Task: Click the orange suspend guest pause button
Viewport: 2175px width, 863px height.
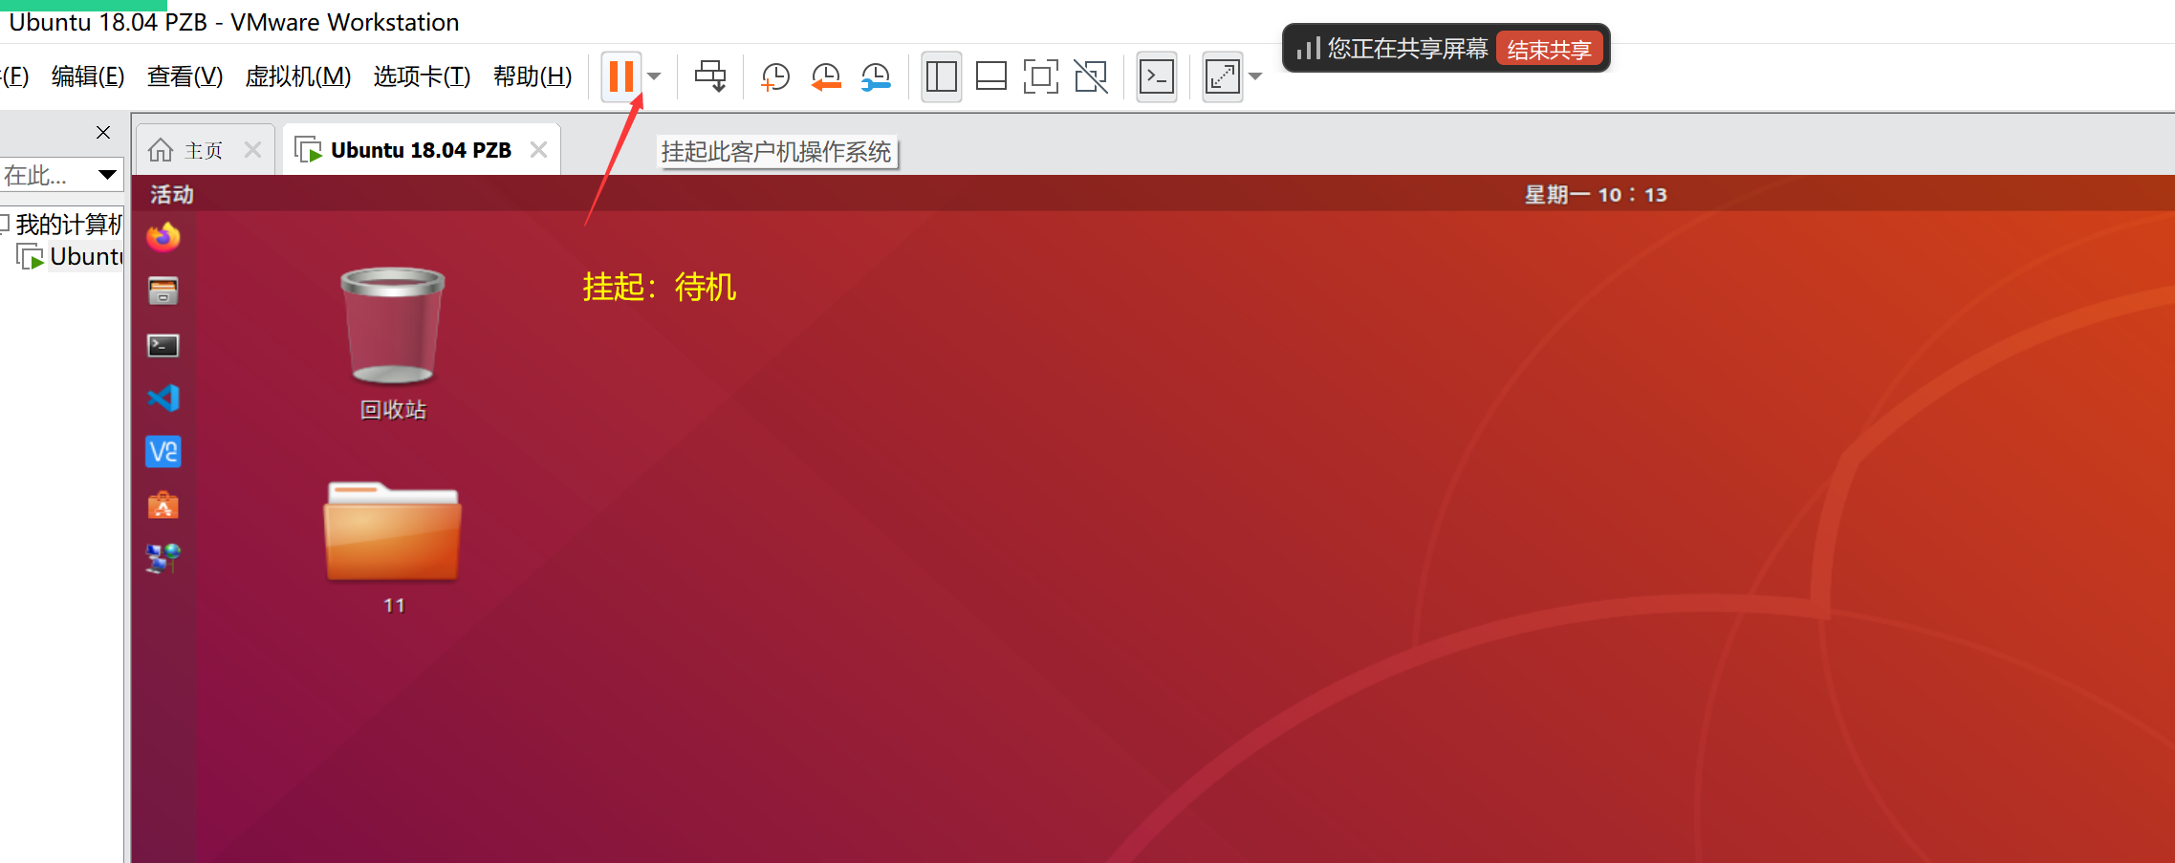Action: (621, 76)
